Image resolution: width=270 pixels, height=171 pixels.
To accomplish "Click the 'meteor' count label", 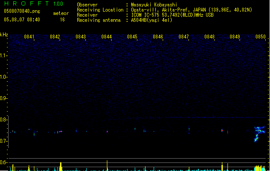I will click(x=61, y=13).
